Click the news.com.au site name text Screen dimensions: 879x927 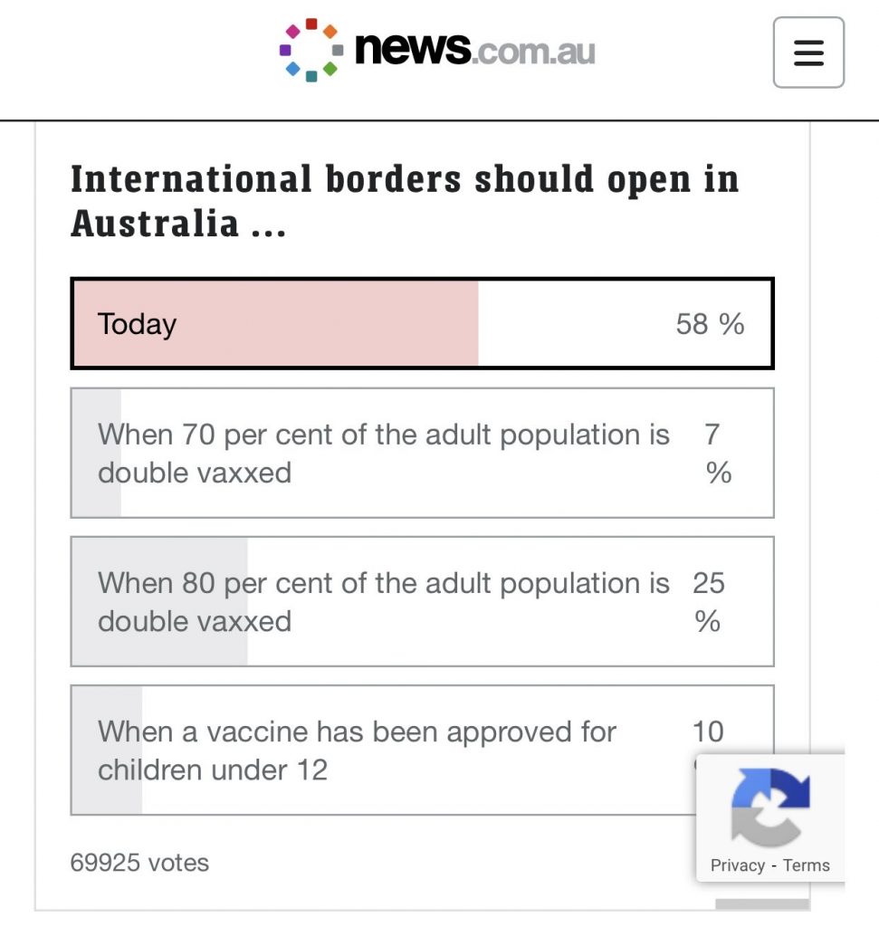pyautogui.click(x=474, y=51)
